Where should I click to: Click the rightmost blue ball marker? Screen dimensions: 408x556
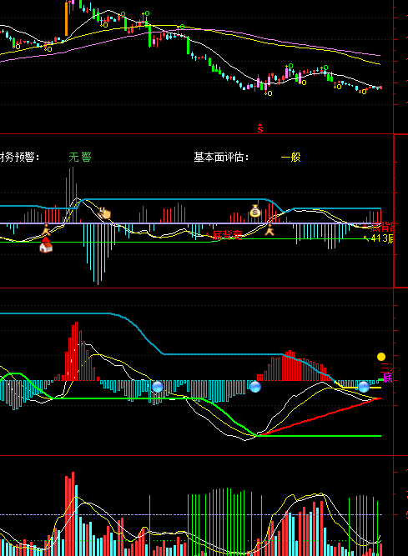(x=364, y=387)
